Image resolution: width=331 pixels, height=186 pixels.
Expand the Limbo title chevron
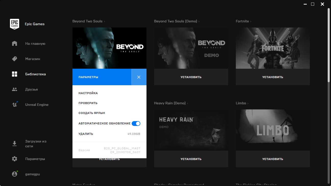[248, 103]
